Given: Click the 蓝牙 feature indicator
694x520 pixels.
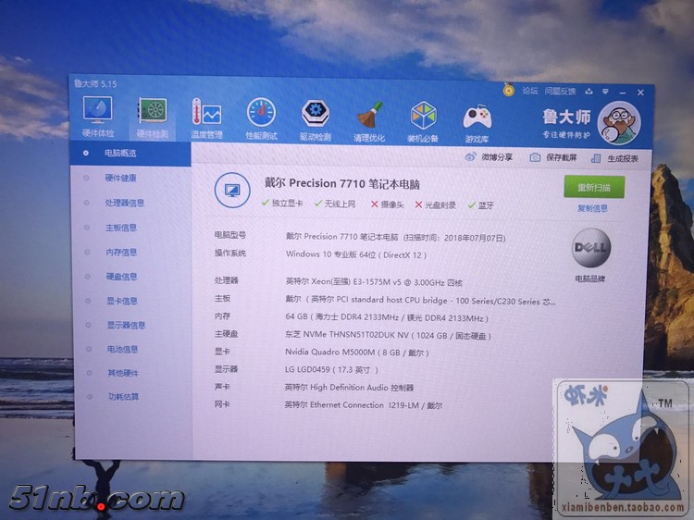Looking at the screenshot, I should (480, 205).
